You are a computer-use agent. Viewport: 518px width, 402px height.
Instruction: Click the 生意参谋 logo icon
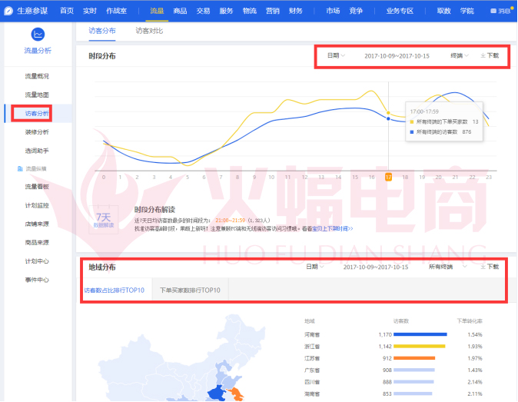tap(9, 11)
